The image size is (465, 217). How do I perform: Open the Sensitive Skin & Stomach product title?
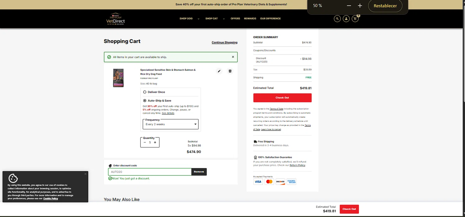pos(168,72)
